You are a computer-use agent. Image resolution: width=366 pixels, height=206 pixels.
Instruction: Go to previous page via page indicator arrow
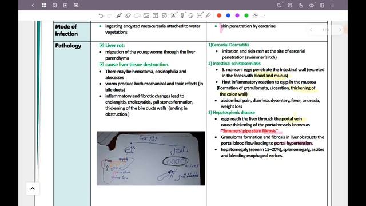[311, 30]
